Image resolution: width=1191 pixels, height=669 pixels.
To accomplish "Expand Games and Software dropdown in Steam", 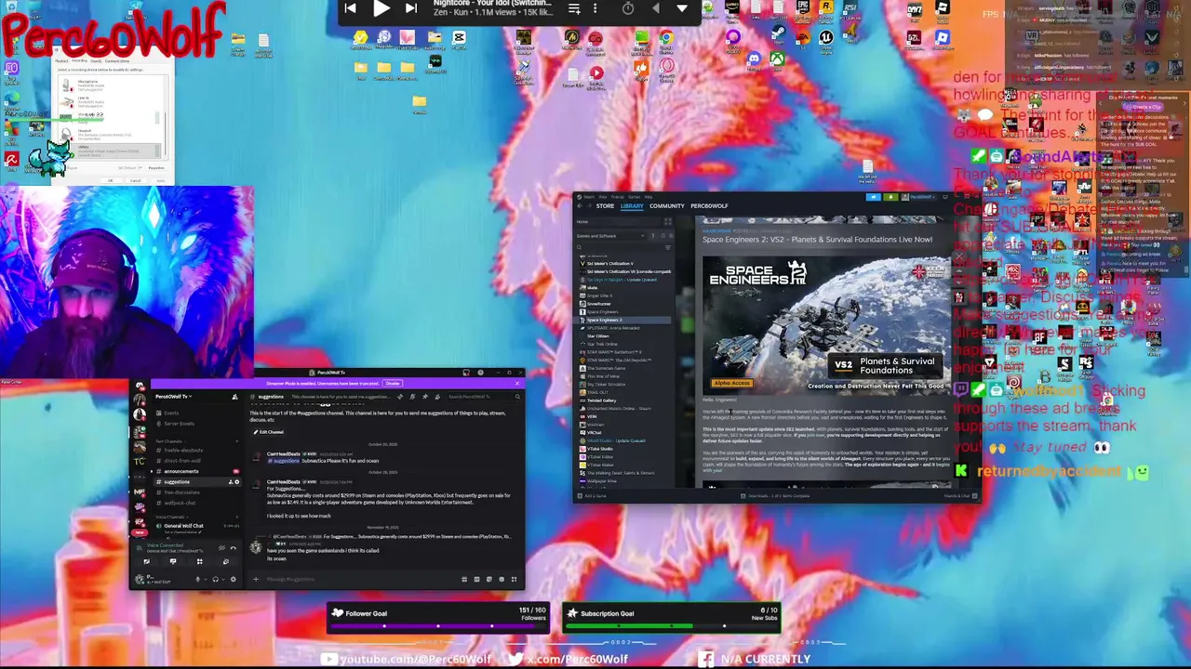I will pos(610,236).
